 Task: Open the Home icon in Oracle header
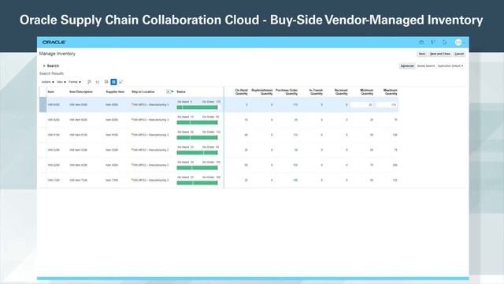click(421, 42)
